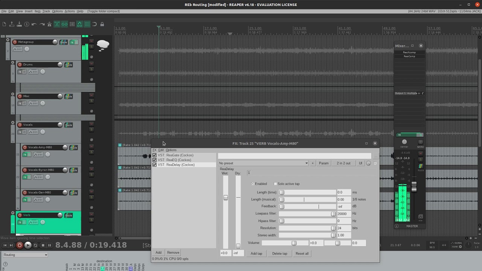Solo the Drums track
Image resolution: width=482 pixels, height=271 pixels.
[91, 69]
